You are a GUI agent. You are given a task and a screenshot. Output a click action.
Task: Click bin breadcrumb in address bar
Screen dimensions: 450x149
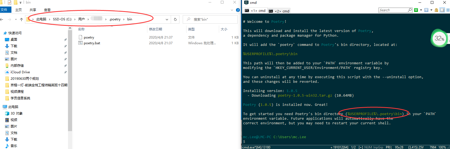tap(130, 19)
